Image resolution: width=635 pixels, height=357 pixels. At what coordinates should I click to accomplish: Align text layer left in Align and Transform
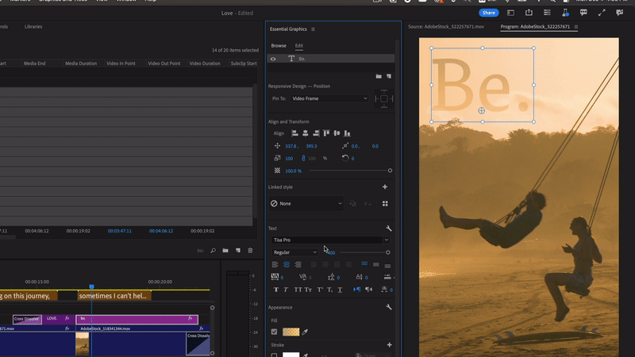pyautogui.click(x=294, y=133)
